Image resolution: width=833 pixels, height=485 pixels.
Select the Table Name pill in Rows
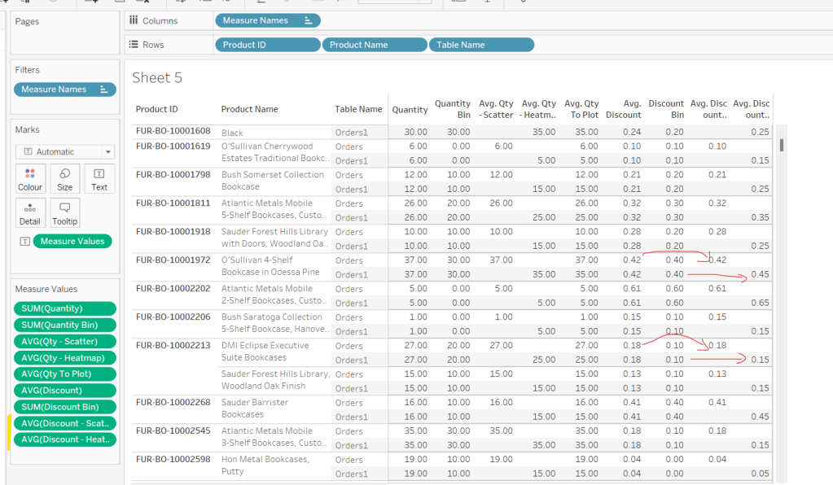point(480,45)
